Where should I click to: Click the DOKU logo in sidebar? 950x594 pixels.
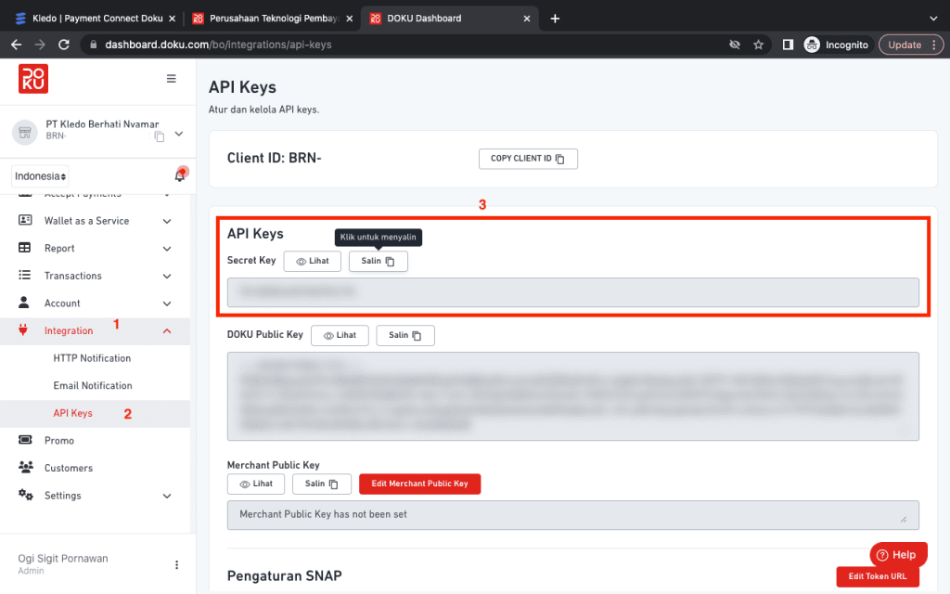tap(33, 79)
